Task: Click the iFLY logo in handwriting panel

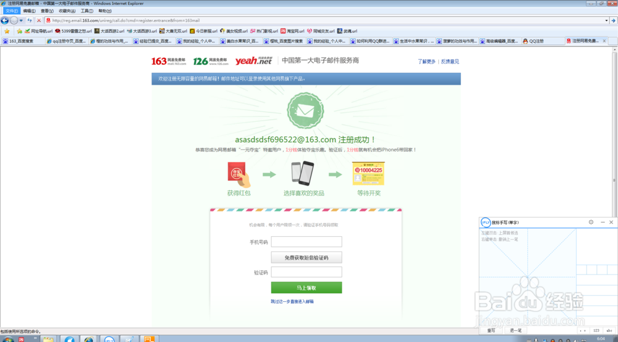Action: pos(486,223)
